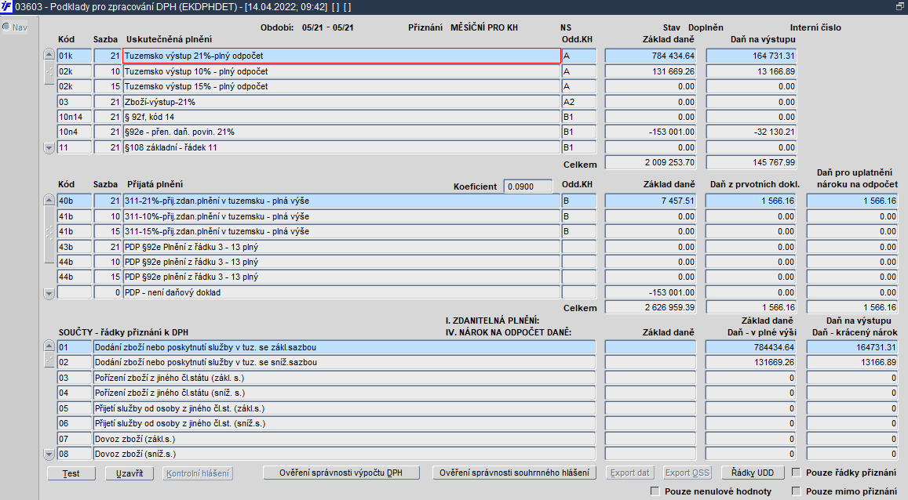Click Daň na výstupu value 164 731.31
908x500 pixels.
coord(751,56)
